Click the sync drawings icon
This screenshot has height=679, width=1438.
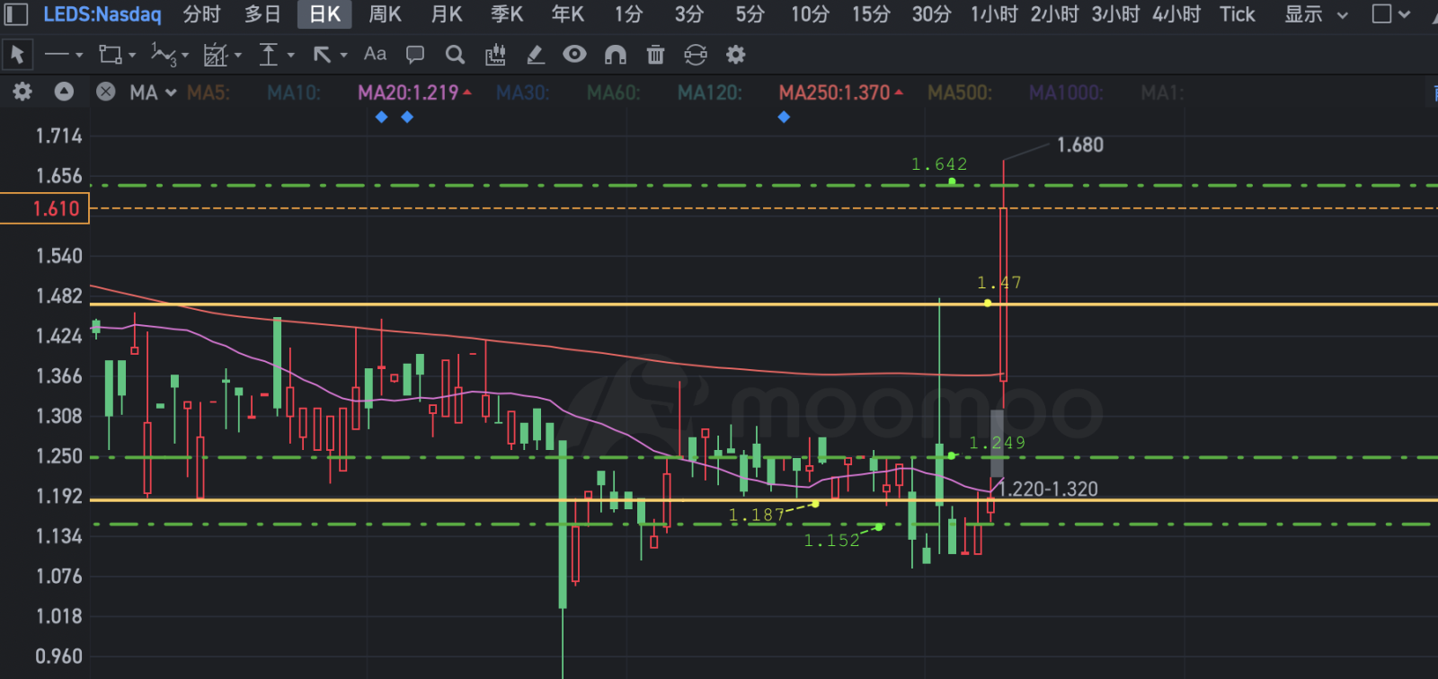pyautogui.click(x=696, y=55)
